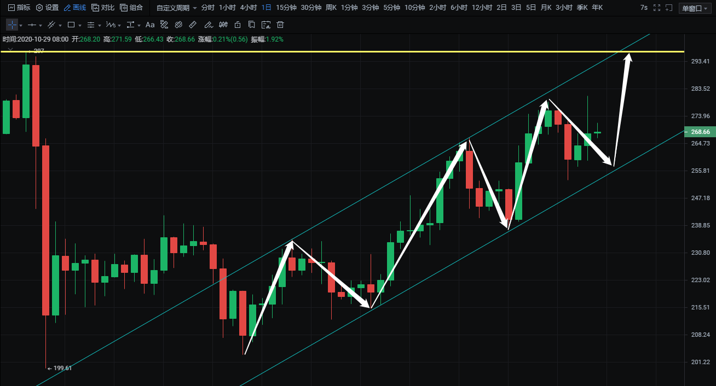Expand the 单窗口 window layout dropdown

[x=694, y=8]
